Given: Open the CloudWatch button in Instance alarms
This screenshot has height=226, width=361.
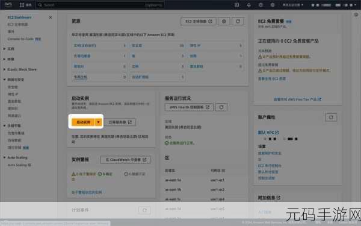Looking at the screenshot, I should [x=126, y=160].
